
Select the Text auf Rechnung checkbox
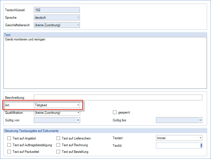(x=58, y=145)
